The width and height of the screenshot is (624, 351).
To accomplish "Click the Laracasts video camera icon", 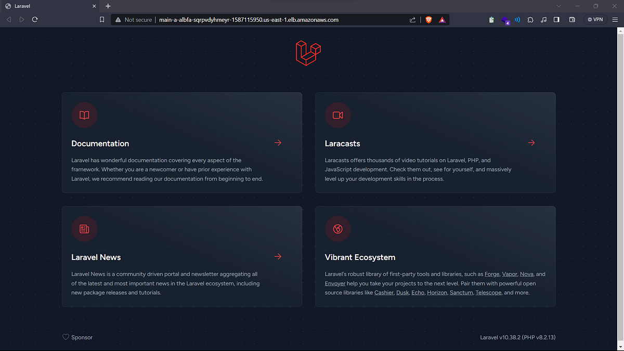I will tap(337, 115).
